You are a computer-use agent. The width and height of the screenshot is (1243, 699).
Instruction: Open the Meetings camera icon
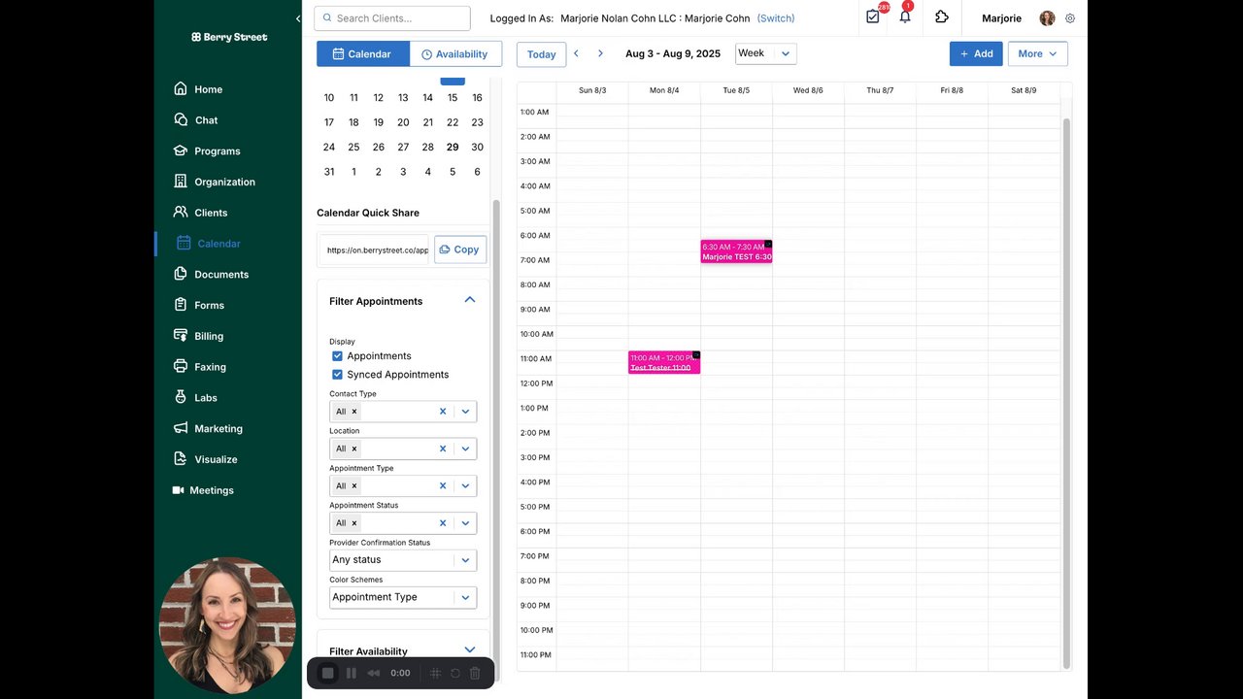(x=178, y=490)
